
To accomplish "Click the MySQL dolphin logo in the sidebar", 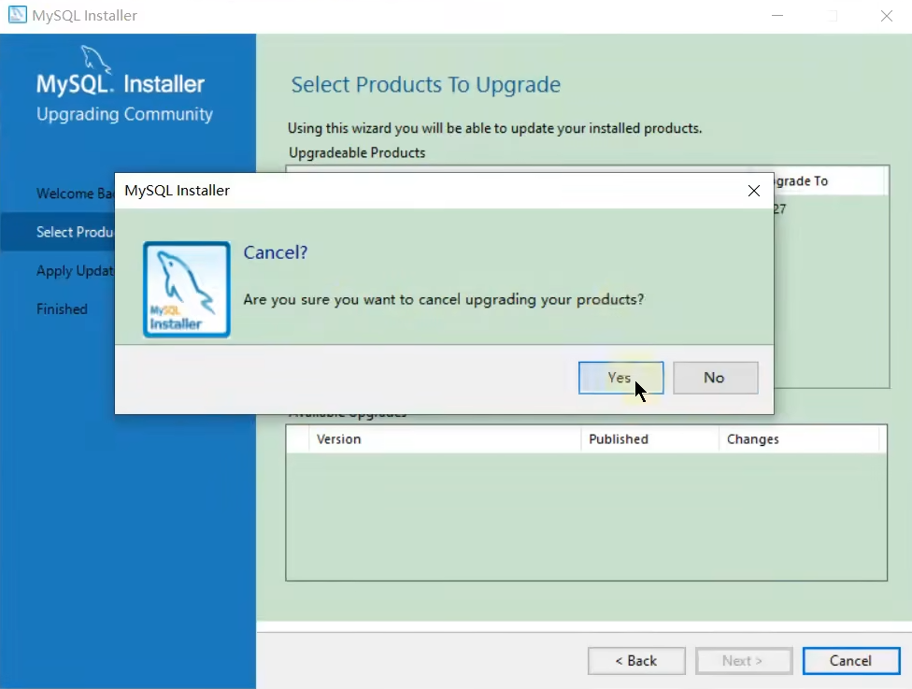I will pos(95,60).
